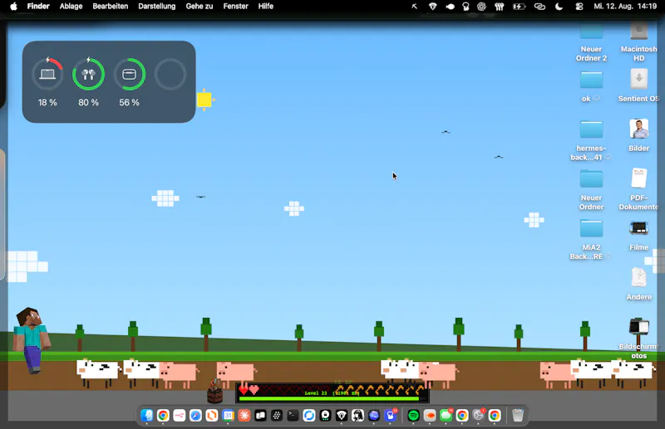Image resolution: width=665 pixels, height=429 pixels.
Task: Open Control Center in the menu bar
Action: tap(579, 7)
